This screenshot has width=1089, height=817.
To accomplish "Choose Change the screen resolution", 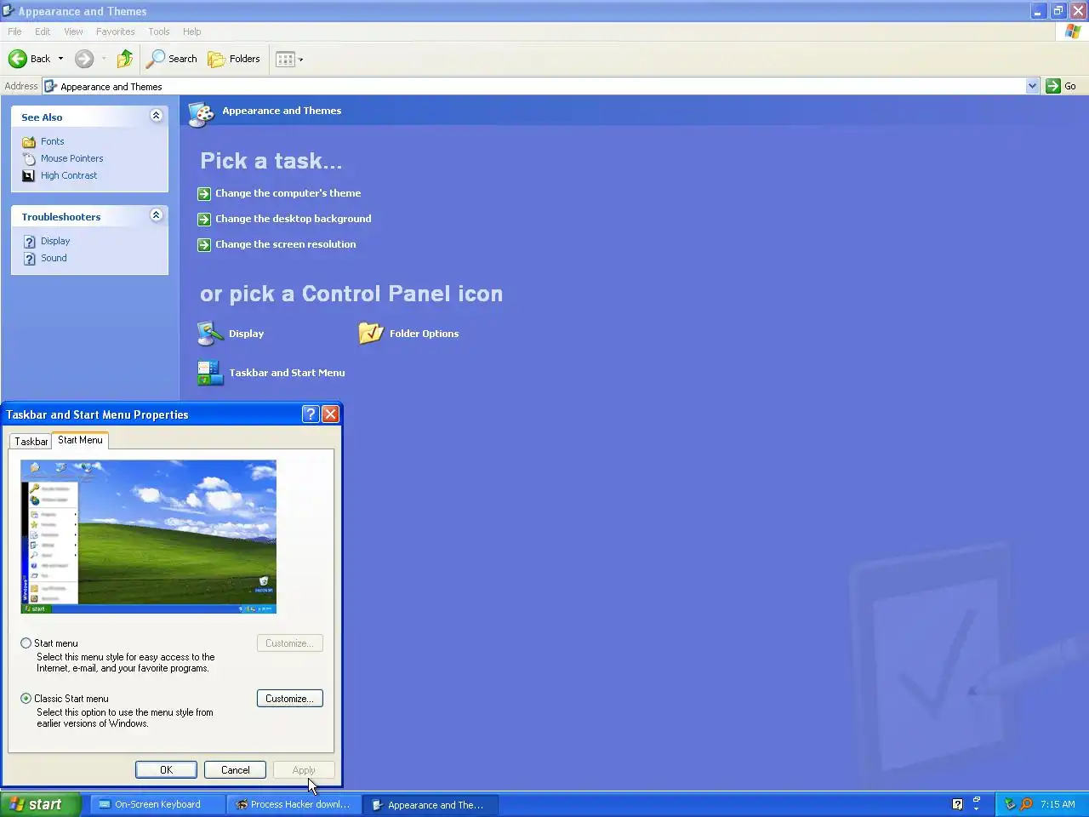I will (x=285, y=244).
